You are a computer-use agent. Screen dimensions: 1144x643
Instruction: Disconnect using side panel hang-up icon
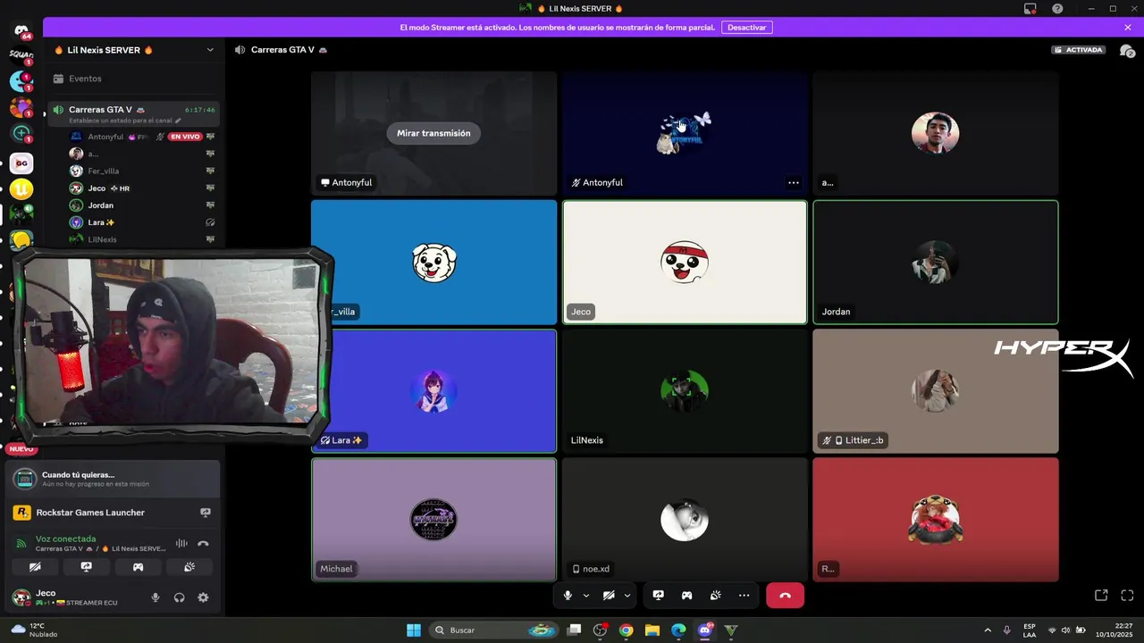pyautogui.click(x=203, y=543)
